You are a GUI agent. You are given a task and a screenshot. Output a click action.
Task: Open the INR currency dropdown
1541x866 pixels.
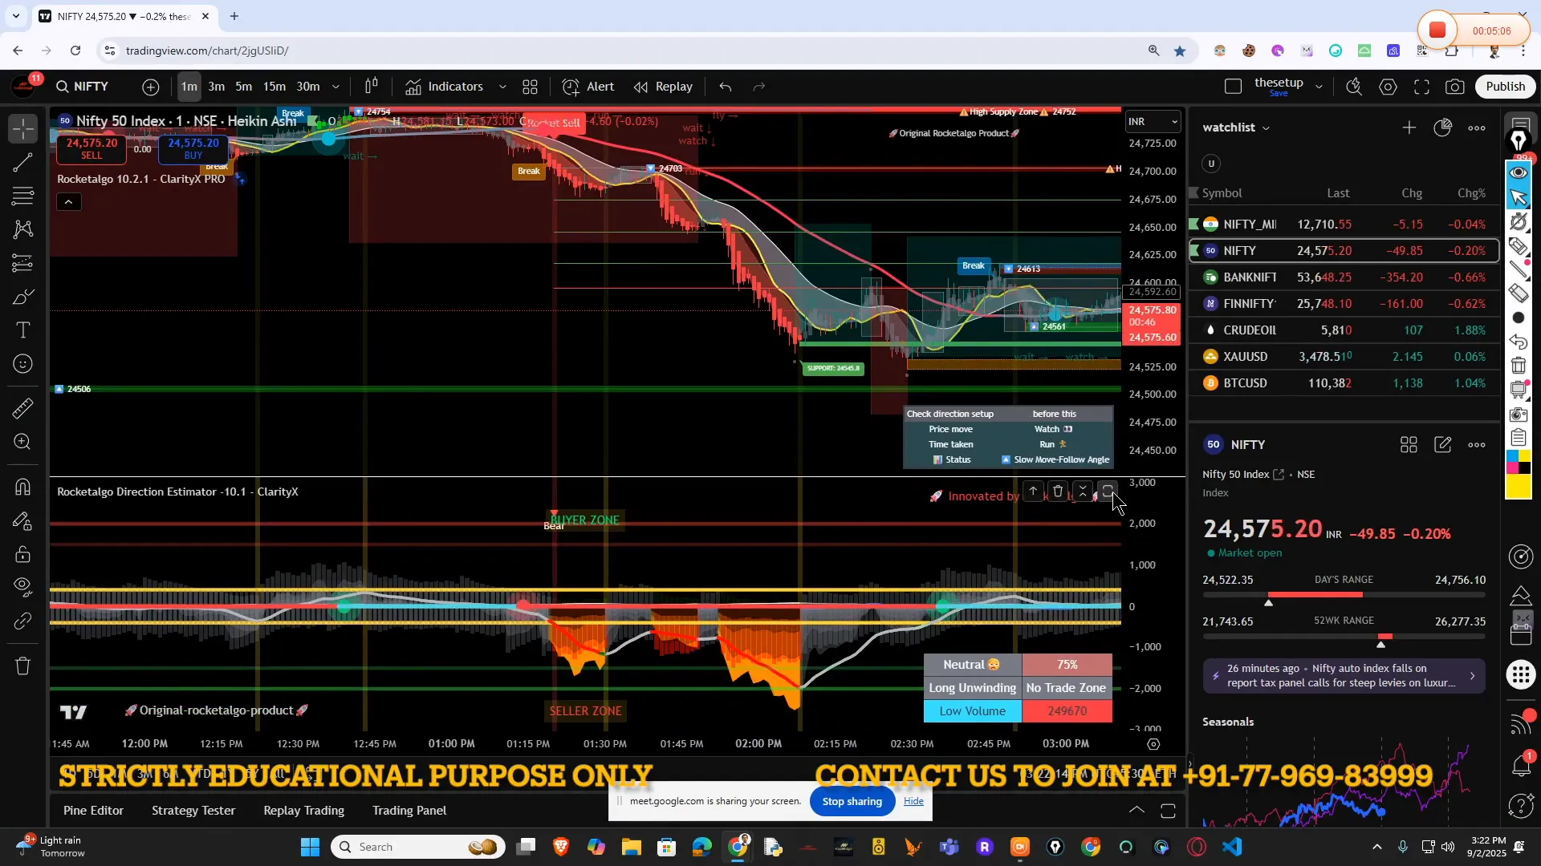(1153, 121)
